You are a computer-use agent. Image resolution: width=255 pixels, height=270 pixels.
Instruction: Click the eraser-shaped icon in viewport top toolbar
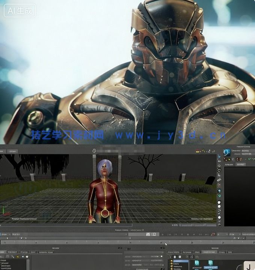coord(214,151)
